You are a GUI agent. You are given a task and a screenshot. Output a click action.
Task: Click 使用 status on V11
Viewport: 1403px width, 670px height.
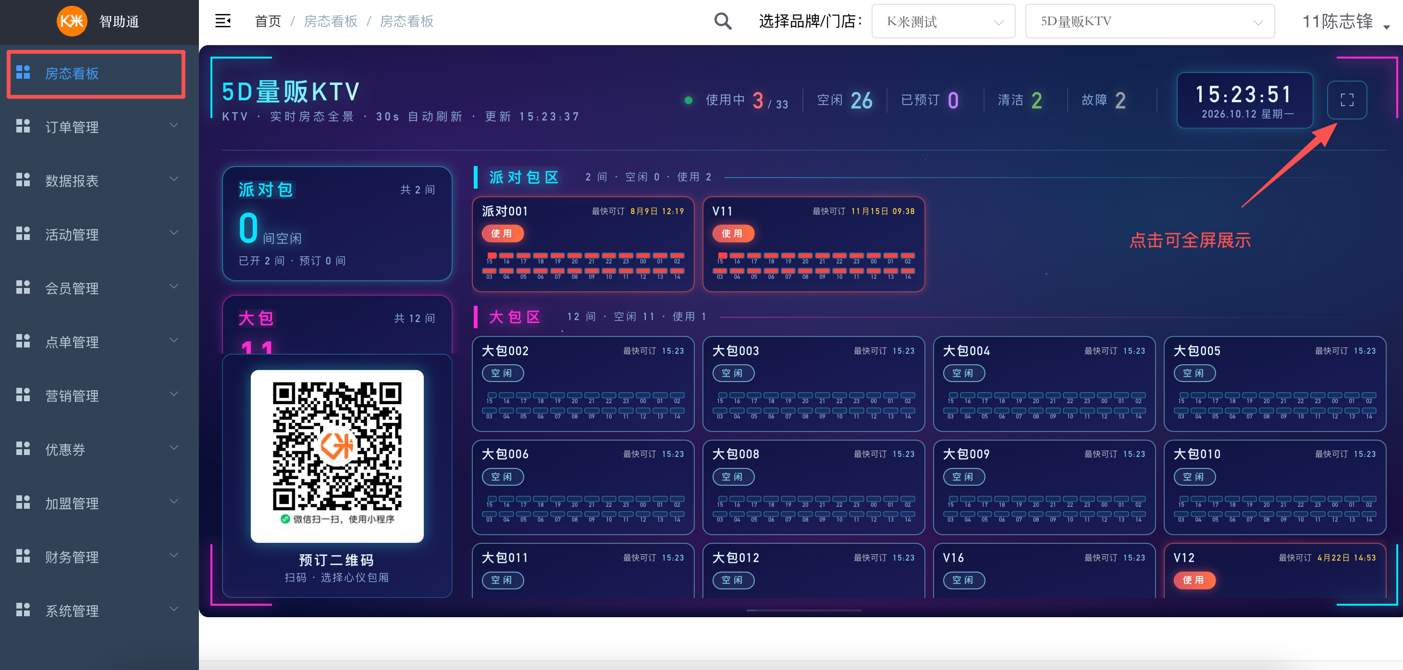733,233
